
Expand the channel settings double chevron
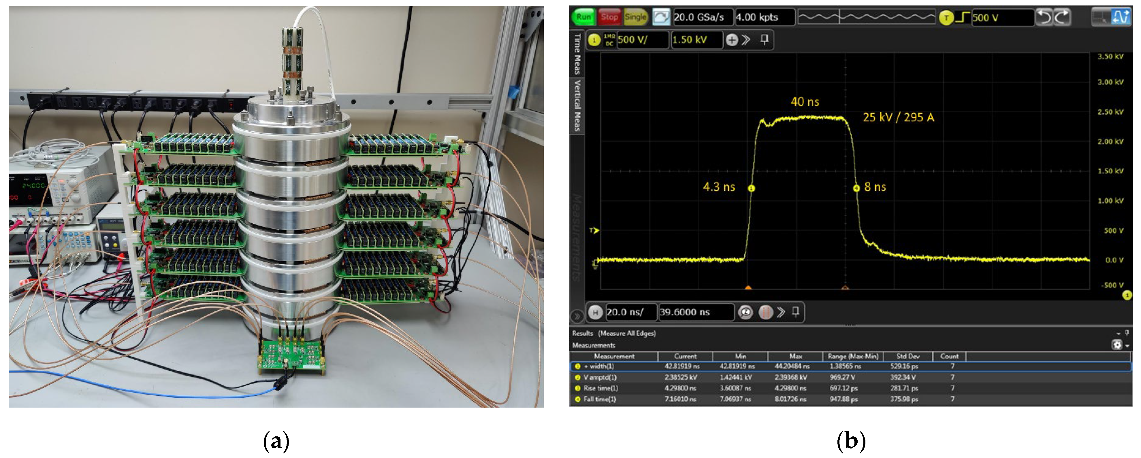click(746, 40)
